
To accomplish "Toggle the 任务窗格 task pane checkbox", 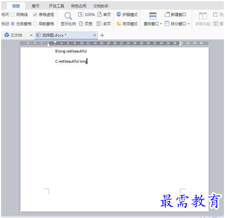I will [13, 24].
